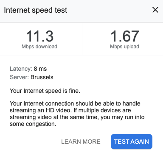Select the 8 ms latency value
Image resolution: width=163 pixels, height=156 pixels.
point(40,69)
